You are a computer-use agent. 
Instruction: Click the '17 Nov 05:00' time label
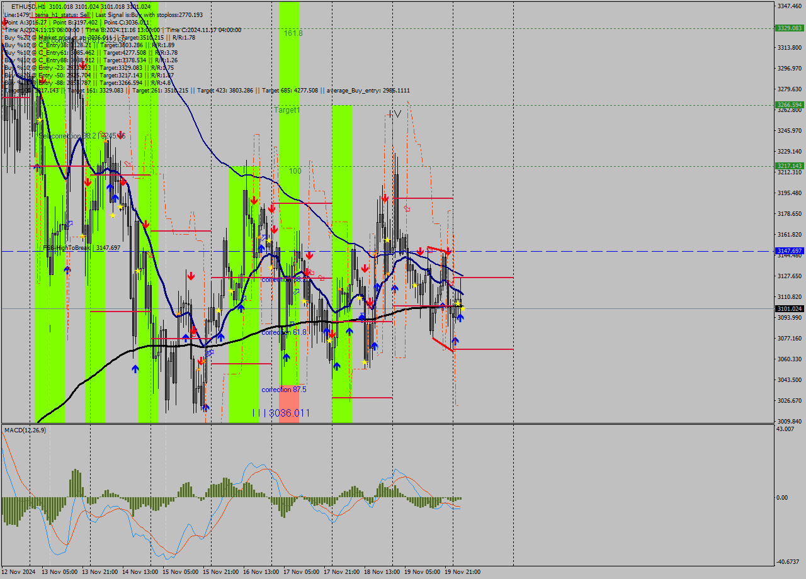[x=301, y=572]
